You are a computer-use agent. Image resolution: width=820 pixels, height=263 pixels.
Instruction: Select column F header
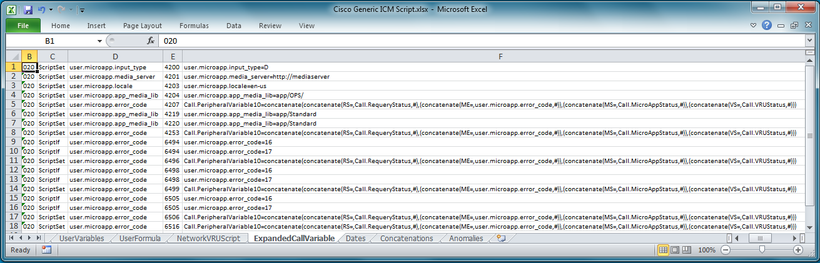pyautogui.click(x=500, y=56)
